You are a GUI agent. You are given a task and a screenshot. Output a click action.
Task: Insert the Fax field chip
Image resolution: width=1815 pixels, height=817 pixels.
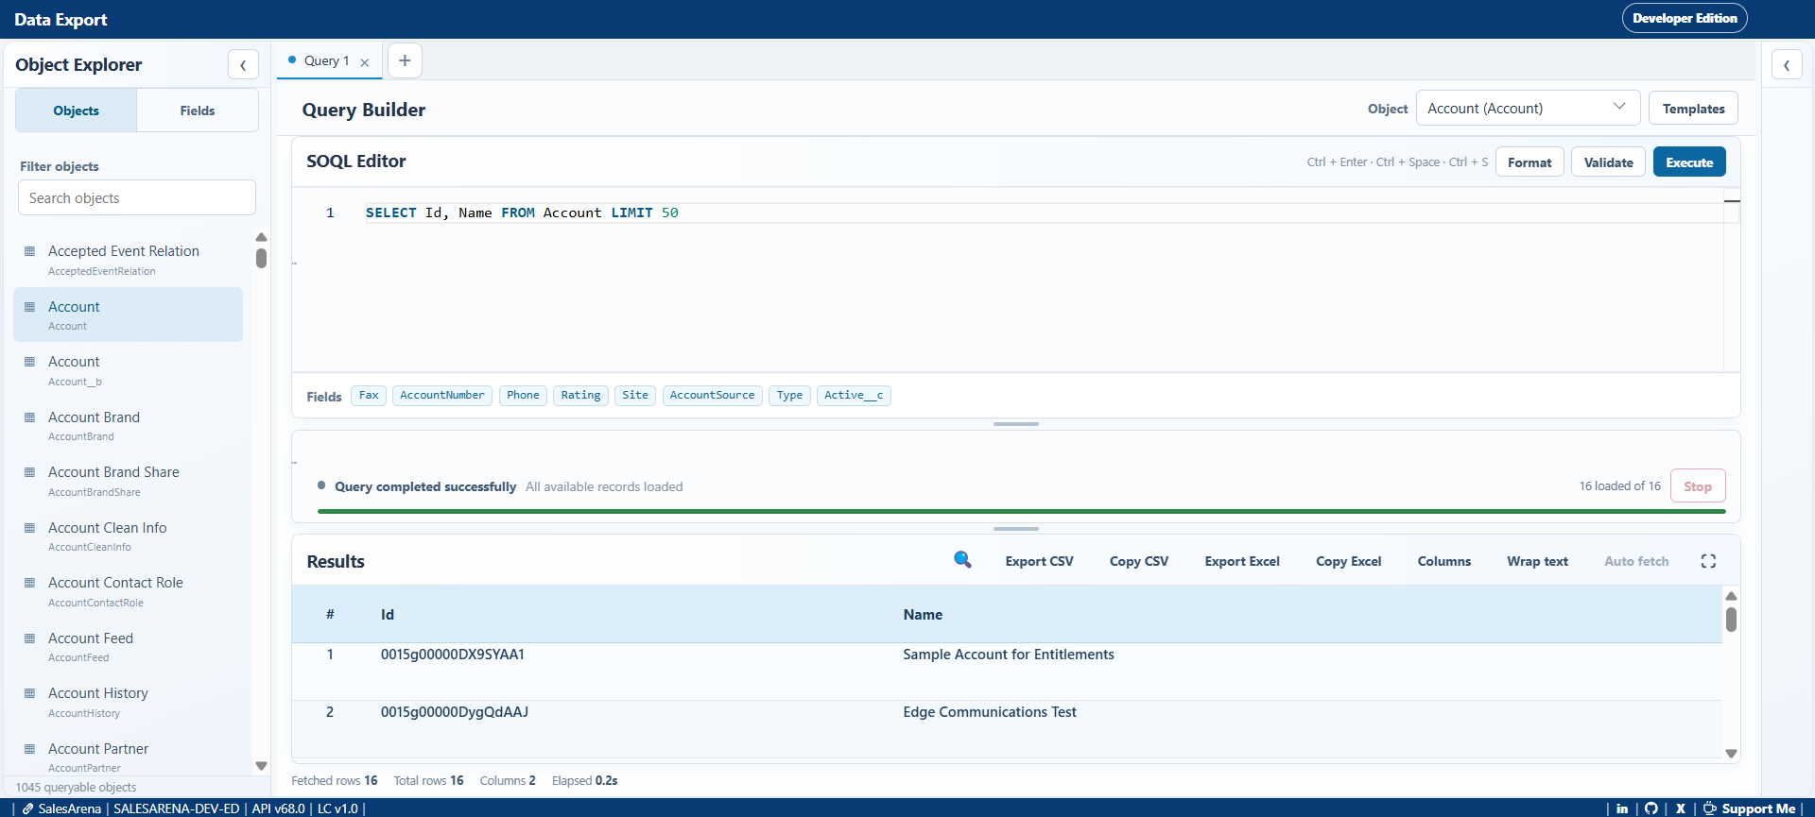[x=369, y=396]
